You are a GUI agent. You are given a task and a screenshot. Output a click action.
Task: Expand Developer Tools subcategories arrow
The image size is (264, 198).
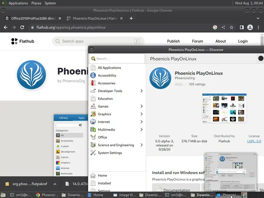pyautogui.click(x=142, y=91)
